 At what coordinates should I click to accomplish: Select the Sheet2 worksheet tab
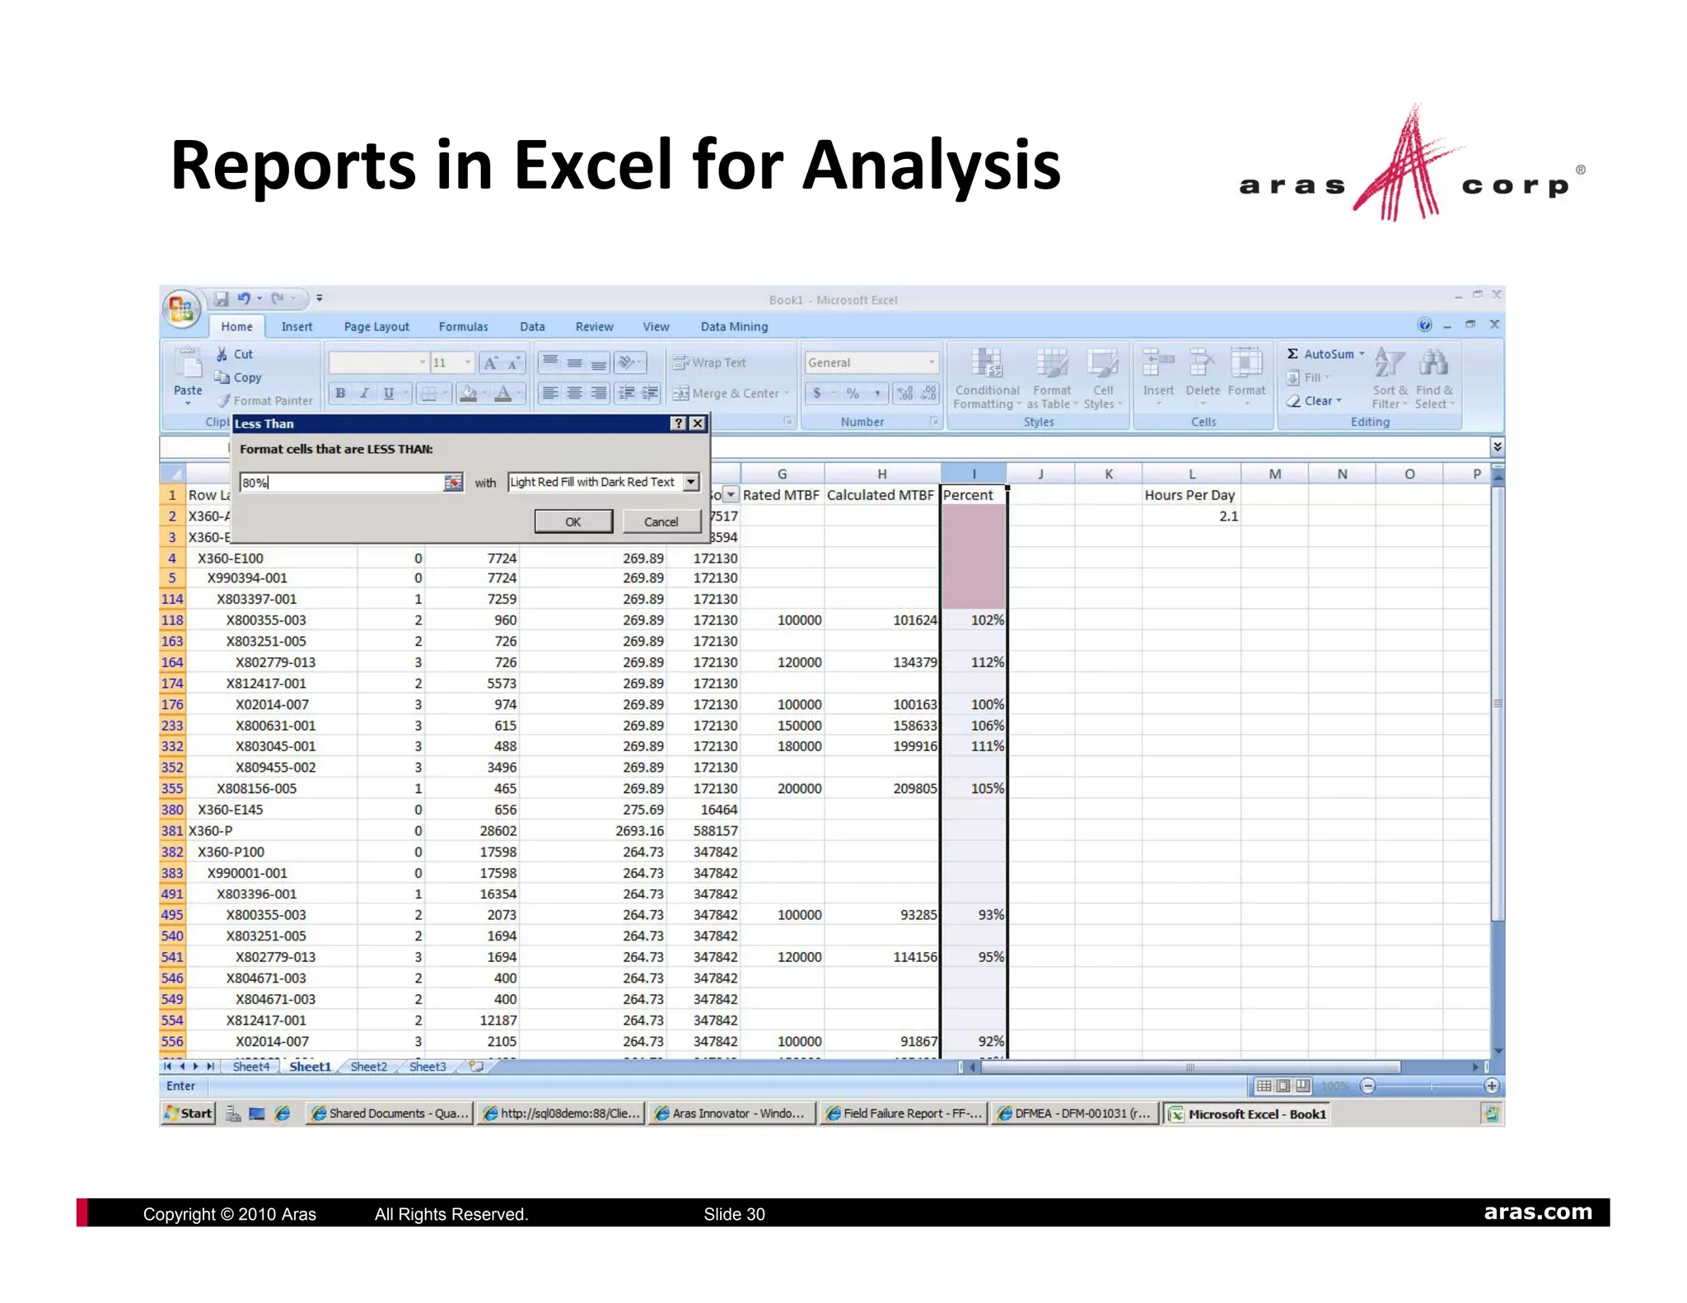[368, 1067]
